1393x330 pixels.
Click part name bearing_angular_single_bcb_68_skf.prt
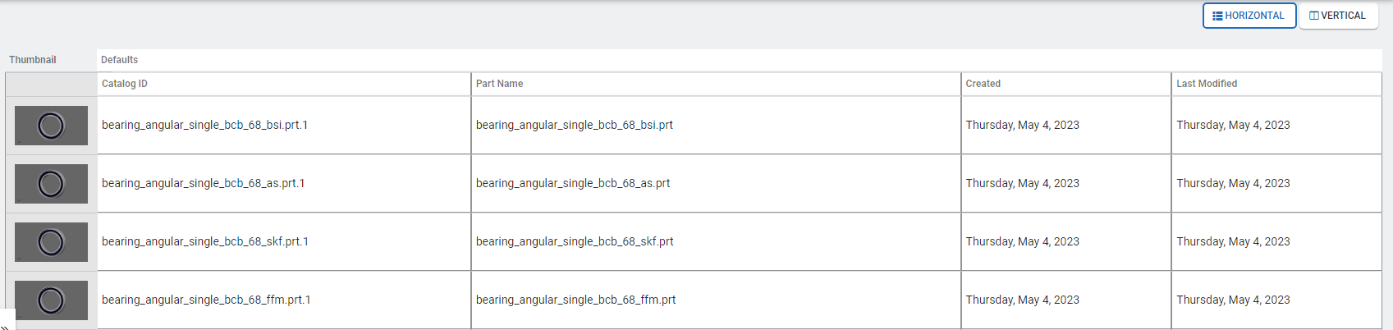point(574,242)
